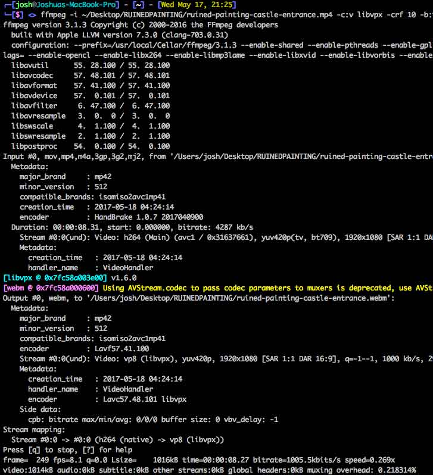Select the 'speed=0.269x' value
This screenshot has height=475, width=433.
370,460
